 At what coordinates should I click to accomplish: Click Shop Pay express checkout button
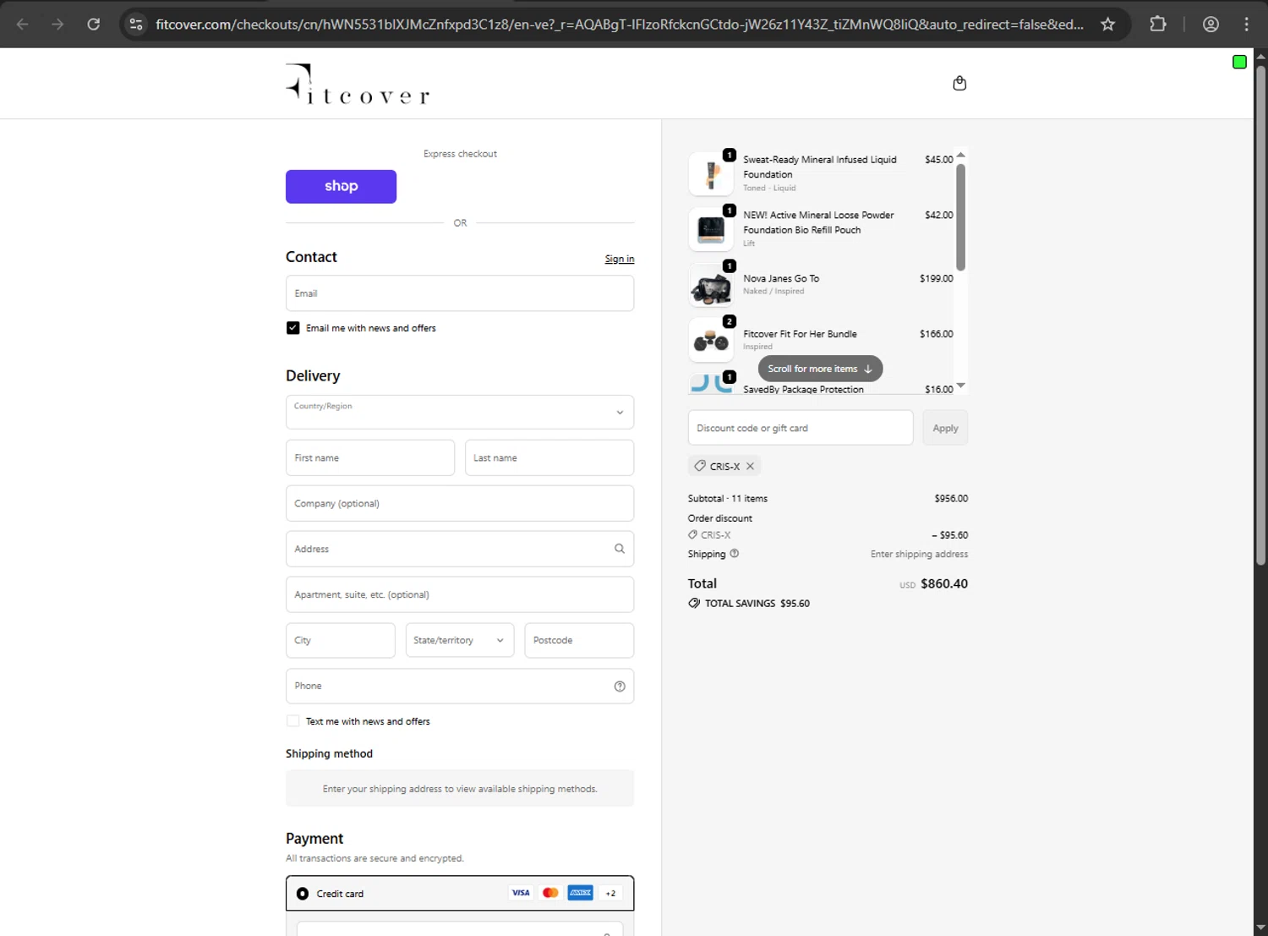pyautogui.click(x=341, y=187)
